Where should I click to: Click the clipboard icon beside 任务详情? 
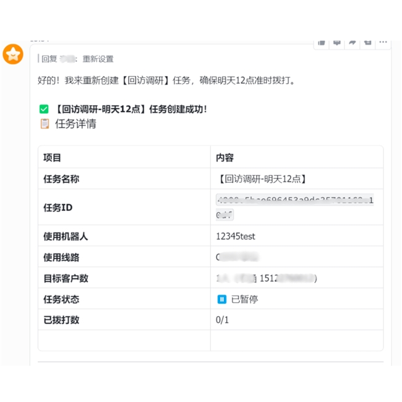(45, 124)
